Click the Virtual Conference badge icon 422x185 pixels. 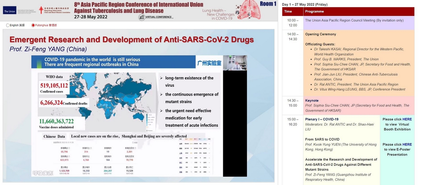click(x=142, y=17)
